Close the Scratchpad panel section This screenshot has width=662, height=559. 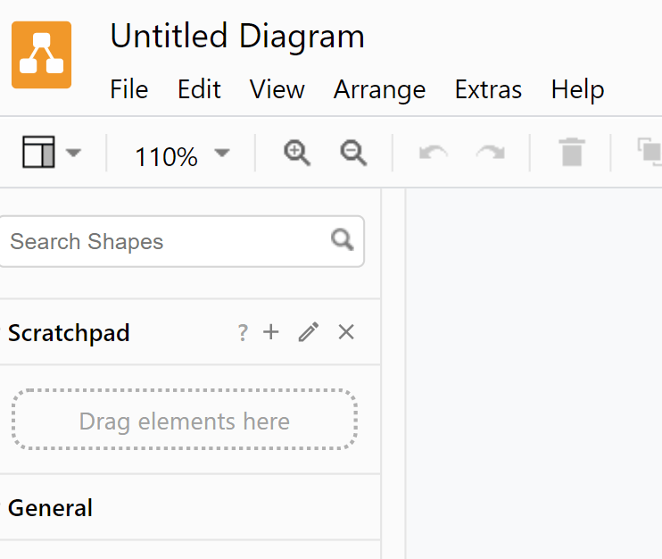click(x=346, y=332)
